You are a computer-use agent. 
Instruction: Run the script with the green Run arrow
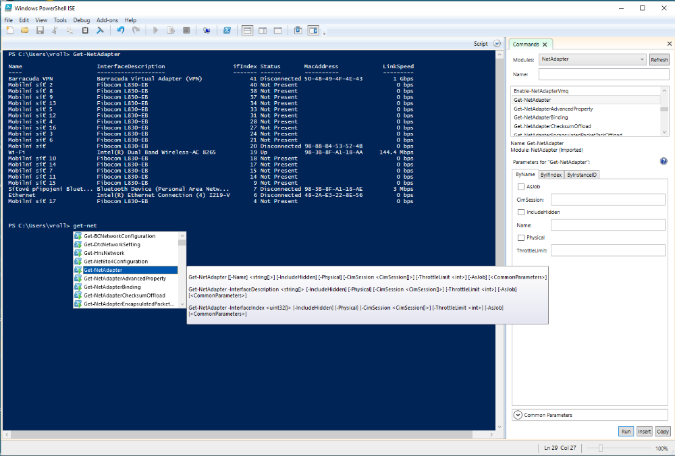[x=155, y=30]
